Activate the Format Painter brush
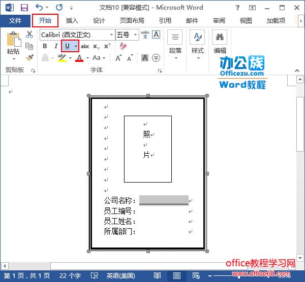Screen dimensions: 305x282 29,58
